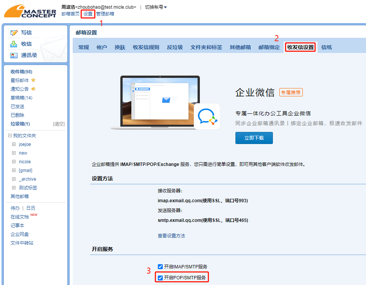
Task: Select the 测试标签 folder name
Action: pos(28,188)
